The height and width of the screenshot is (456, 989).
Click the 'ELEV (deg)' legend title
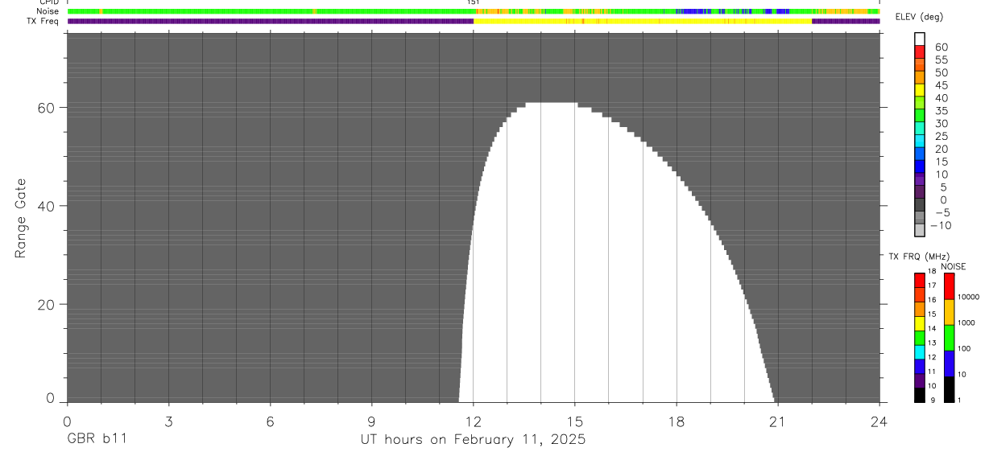(919, 17)
